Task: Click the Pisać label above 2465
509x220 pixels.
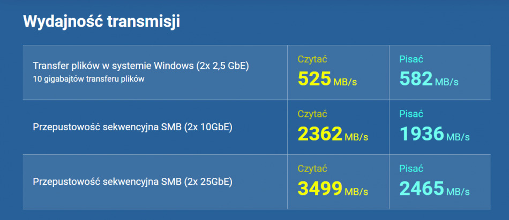Action: 411,169
